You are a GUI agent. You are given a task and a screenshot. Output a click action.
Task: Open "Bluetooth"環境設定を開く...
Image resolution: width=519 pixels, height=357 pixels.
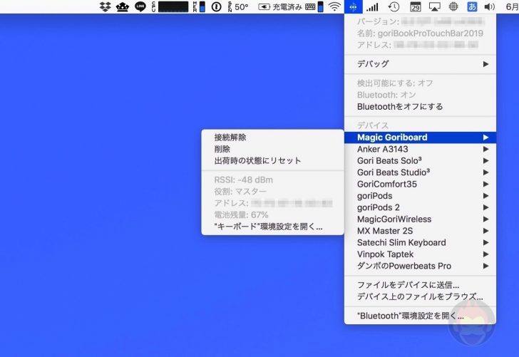420,316
